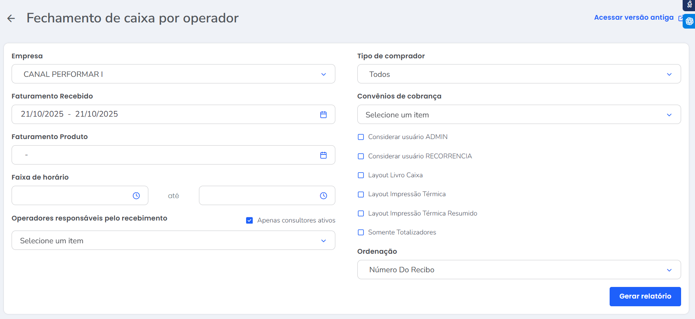Enable Considerar usuário ADMIN checkbox

pyautogui.click(x=361, y=137)
